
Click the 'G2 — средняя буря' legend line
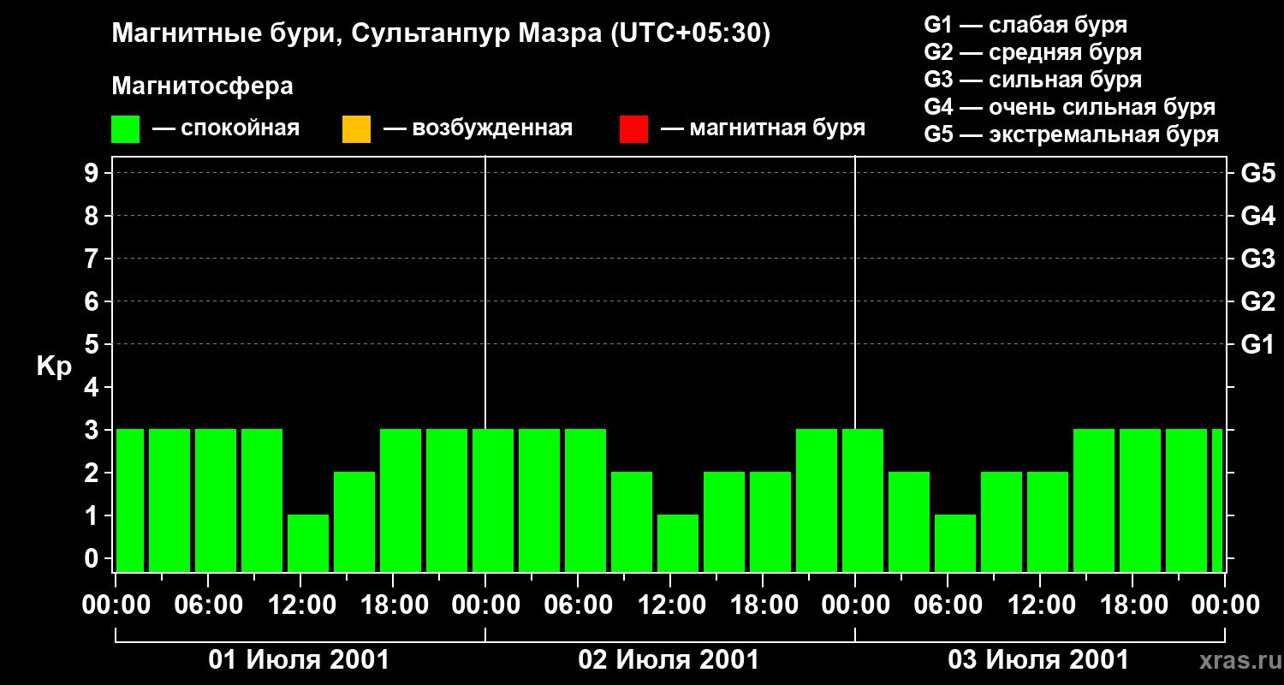(1033, 52)
